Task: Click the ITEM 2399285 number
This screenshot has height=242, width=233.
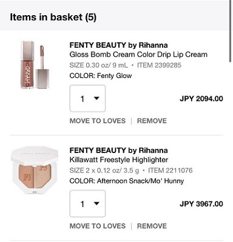Action: (159, 65)
